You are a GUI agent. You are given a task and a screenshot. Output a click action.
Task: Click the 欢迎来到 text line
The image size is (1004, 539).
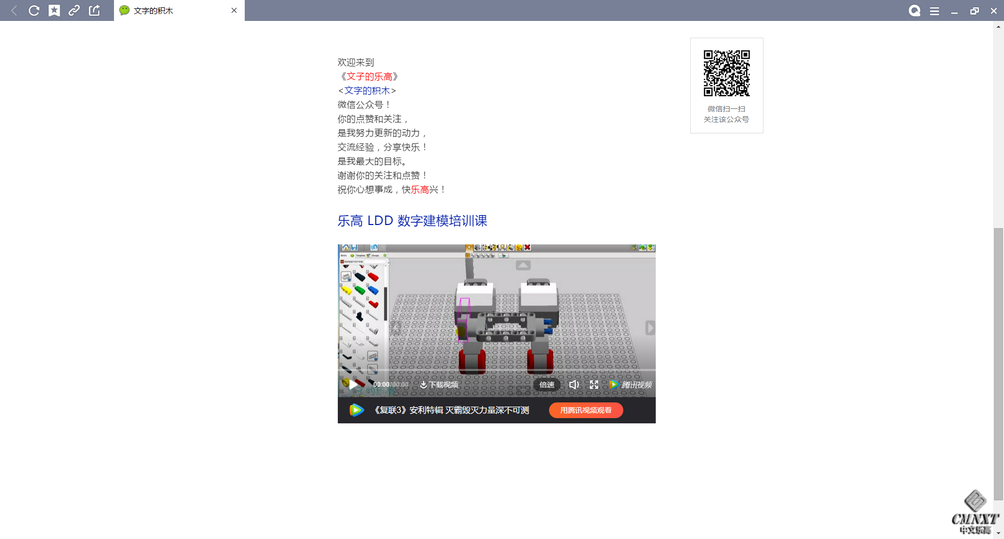coord(356,62)
